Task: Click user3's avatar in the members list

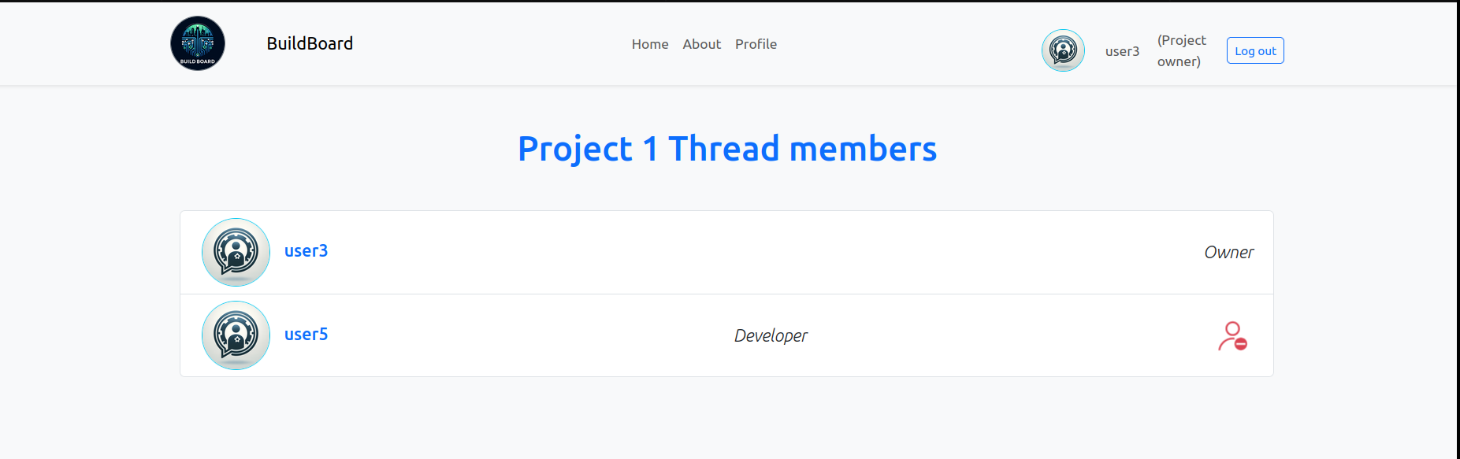Action: point(236,252)
